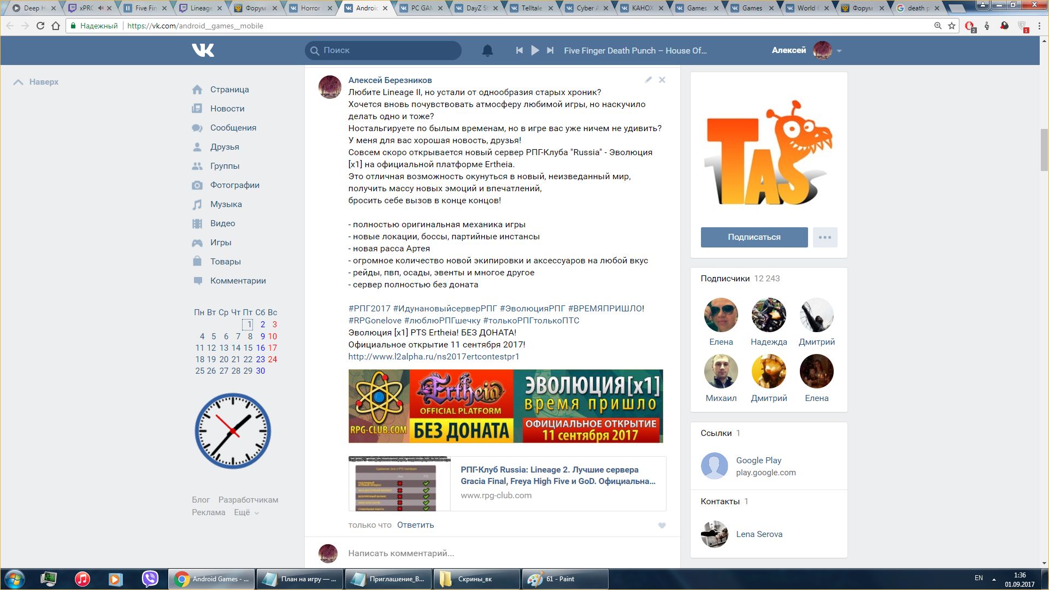Image resolution: width=1049 pixels, height=590 pixels.
Task: Click Ответить under the post
Action: click(x=415, y=525)
